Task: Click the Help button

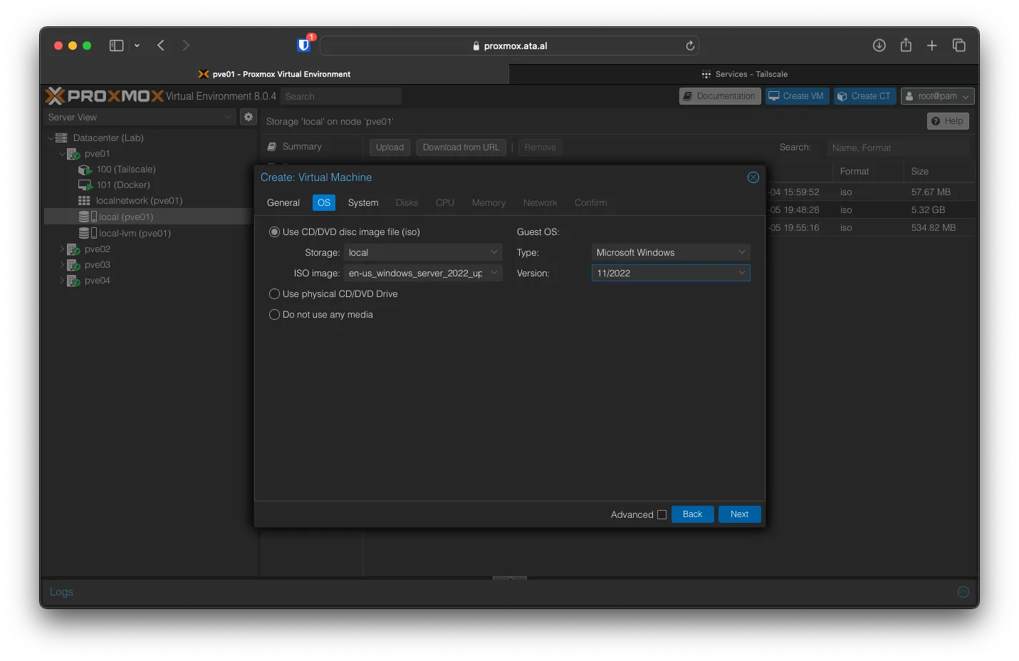Action: click(948, 121)
